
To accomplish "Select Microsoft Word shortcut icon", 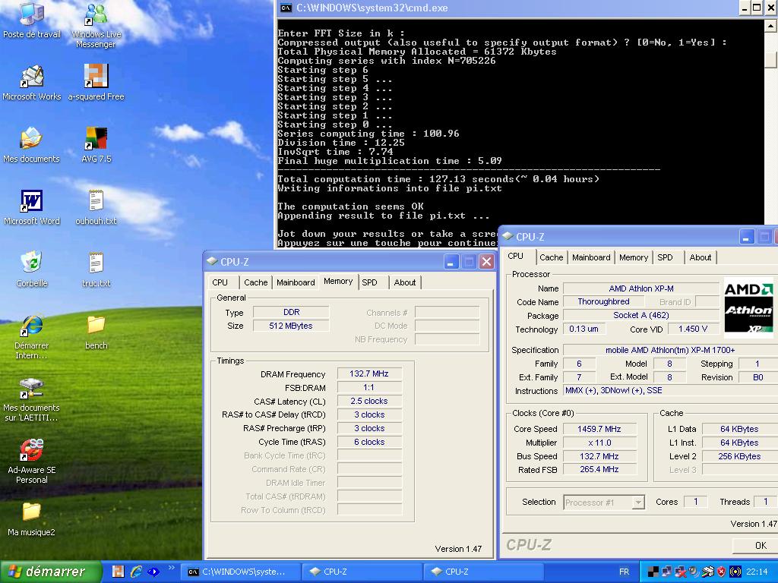I will 31,207.
